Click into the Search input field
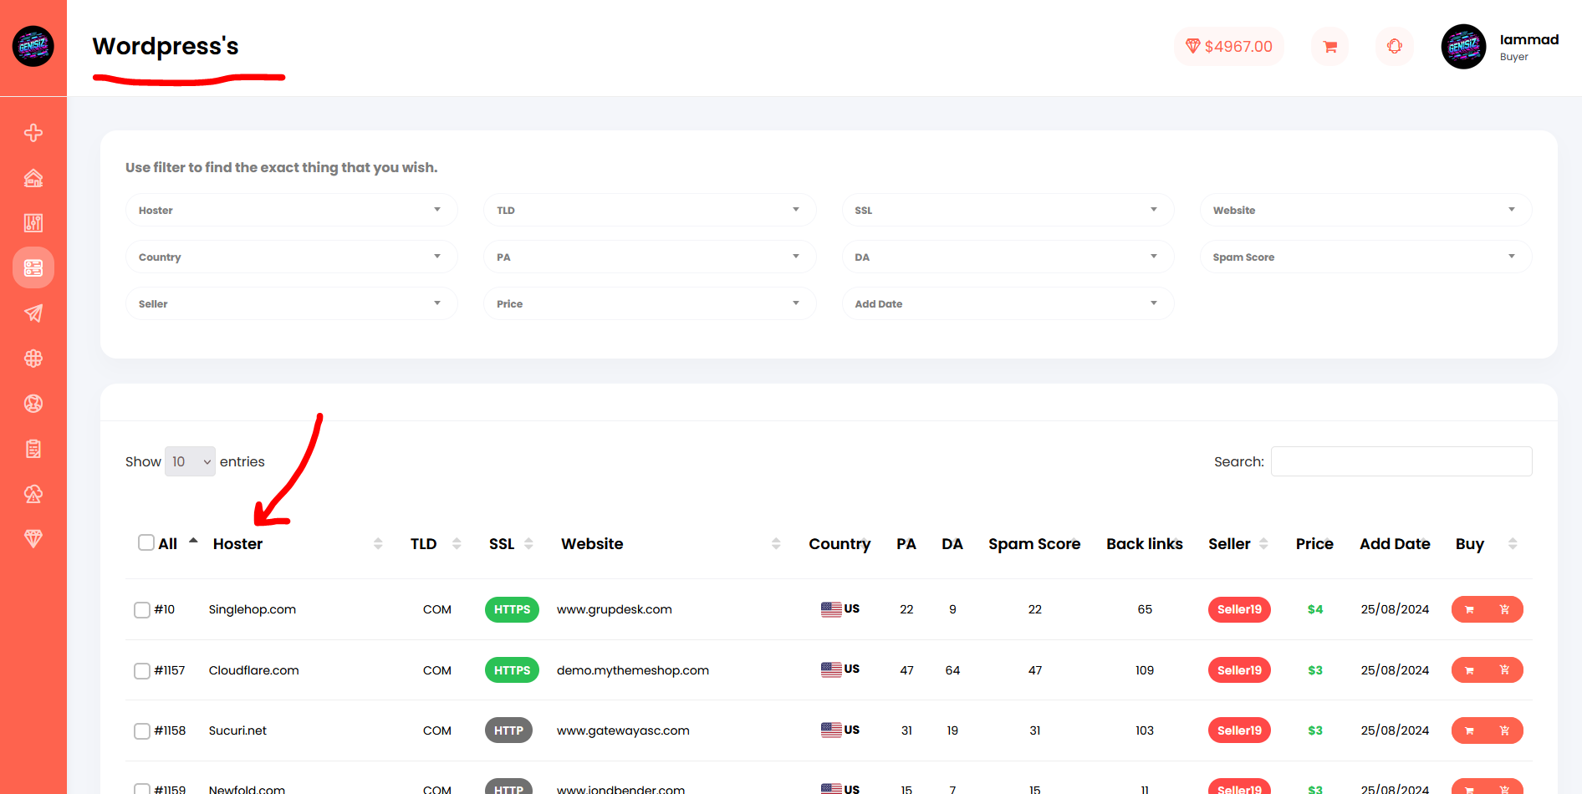 [x=1401, y=461]
